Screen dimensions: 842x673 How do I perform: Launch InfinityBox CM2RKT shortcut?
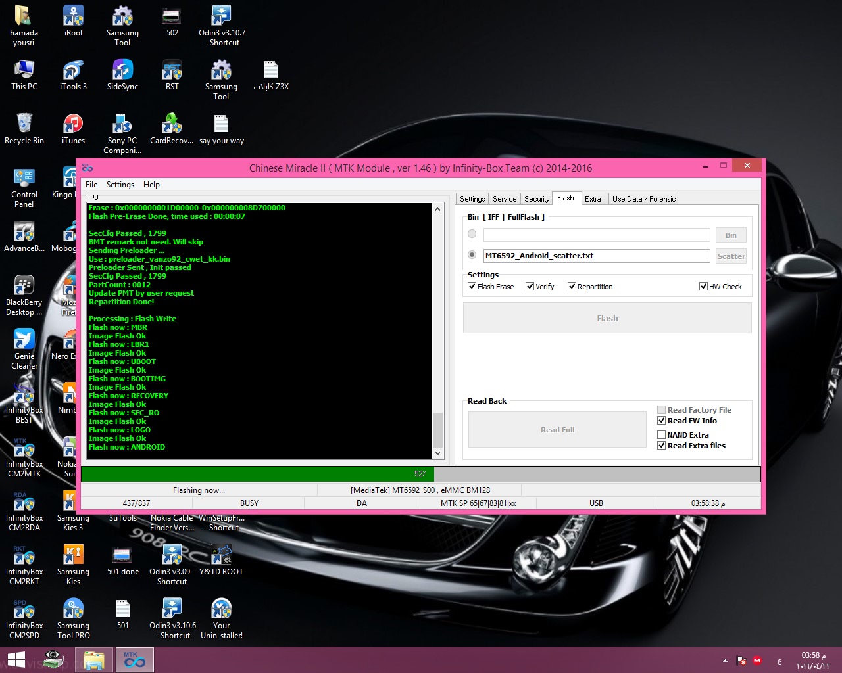coord(24,565)
